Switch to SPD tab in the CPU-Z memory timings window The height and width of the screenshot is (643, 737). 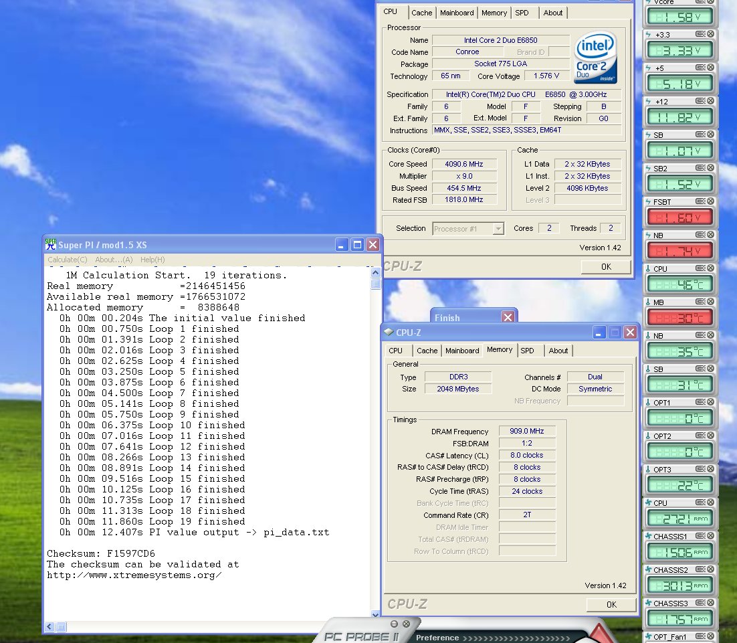coord(527,351)
